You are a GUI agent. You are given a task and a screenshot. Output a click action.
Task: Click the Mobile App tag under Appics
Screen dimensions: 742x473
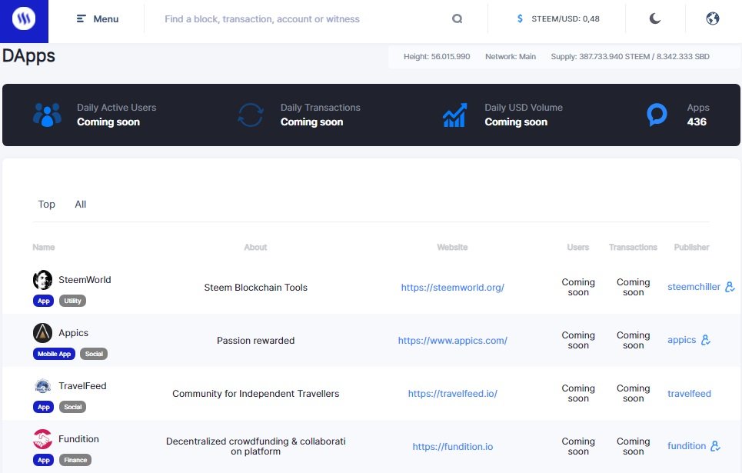coord(54,354)
